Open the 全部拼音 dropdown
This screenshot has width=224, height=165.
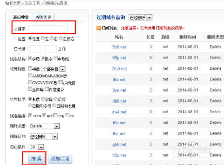(53, 69)
